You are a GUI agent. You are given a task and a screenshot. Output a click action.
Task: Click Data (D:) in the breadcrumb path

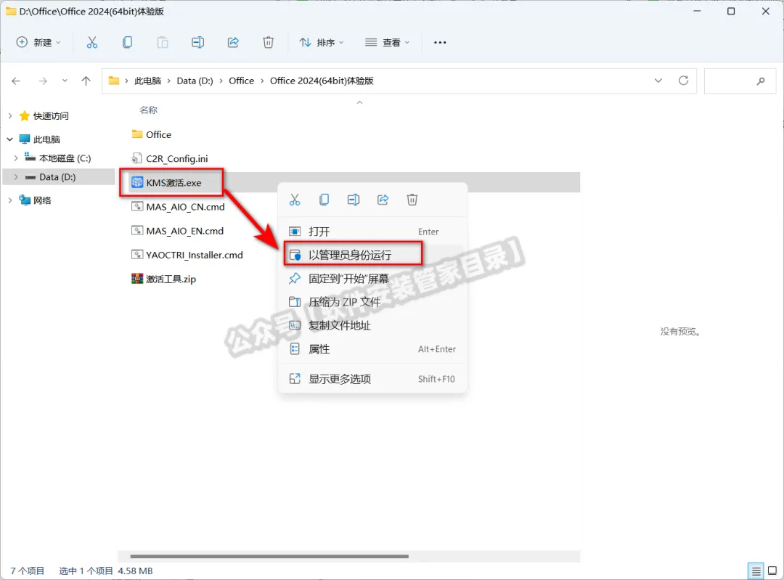[x=195, y=81]
